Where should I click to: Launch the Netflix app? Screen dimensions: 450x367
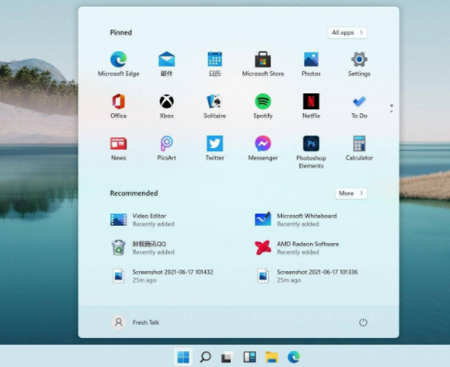[x=311, y=106]
